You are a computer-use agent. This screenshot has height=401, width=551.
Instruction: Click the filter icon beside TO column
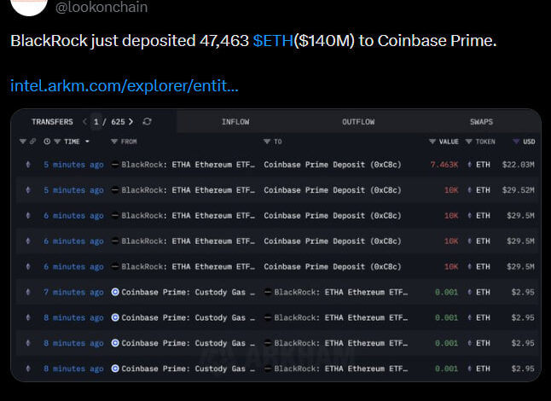pos(267,142)
